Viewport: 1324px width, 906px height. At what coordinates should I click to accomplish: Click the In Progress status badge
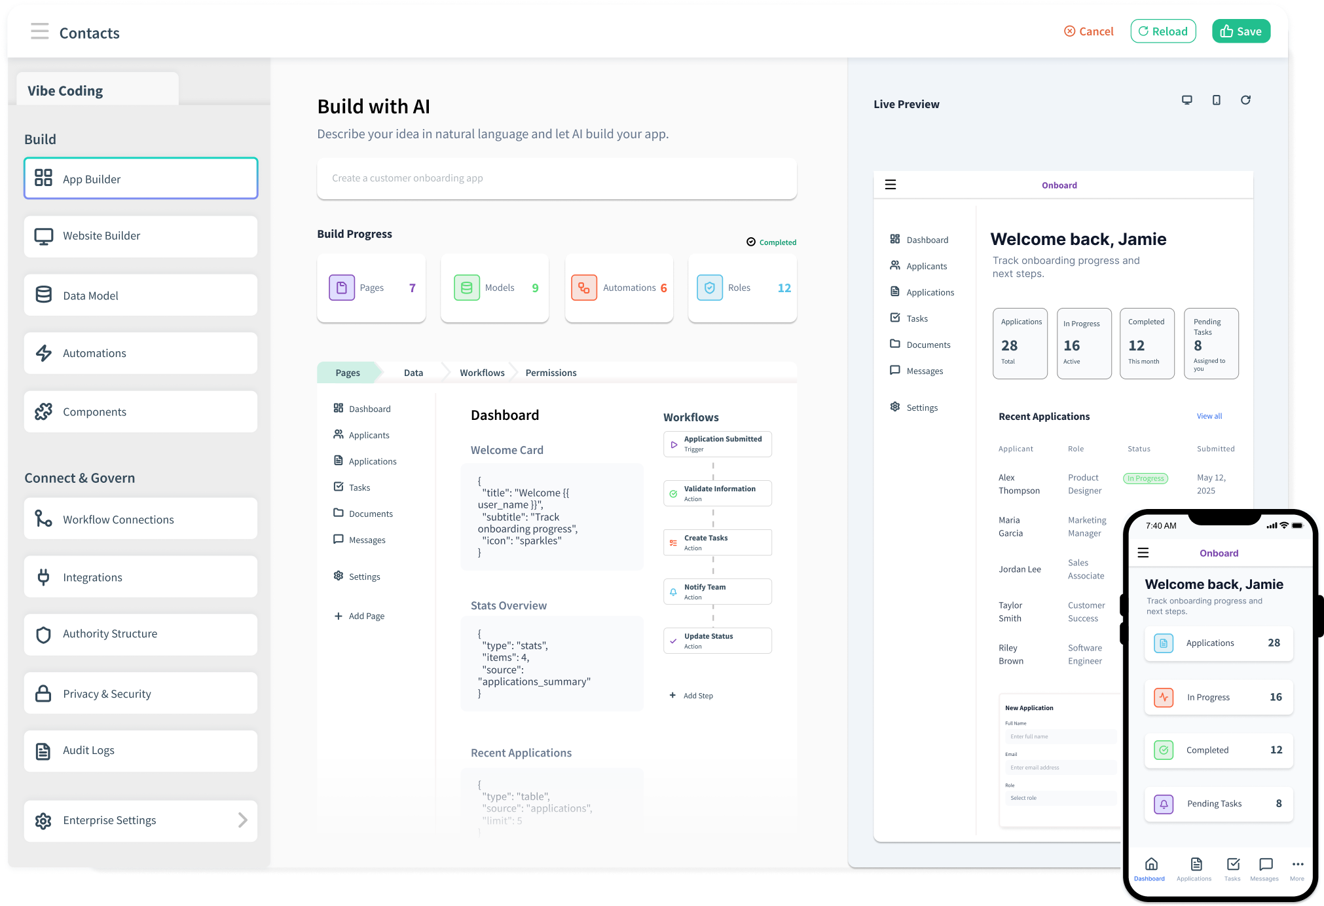coord(1145,478)
